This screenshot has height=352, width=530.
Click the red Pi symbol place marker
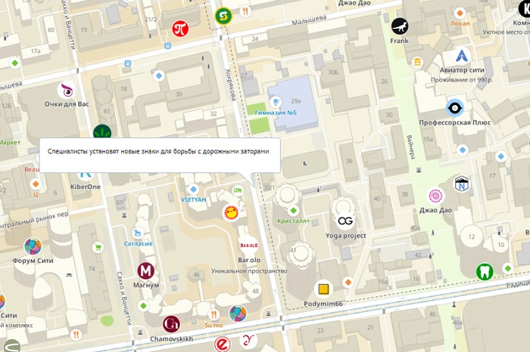click(179, 29)
